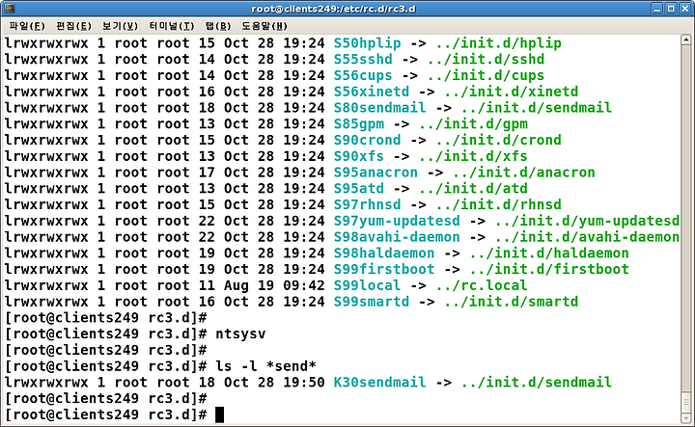Image resolution: width=695 pixels, height=427 pixels.
Task: Click the ls -l *send* command text
Action: [x=266, y=366]
